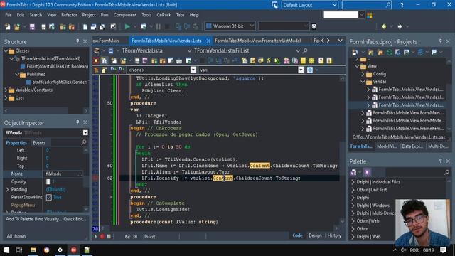Expand the Config folder in Projects
The image size is (455, 256).
coord(363,74)
